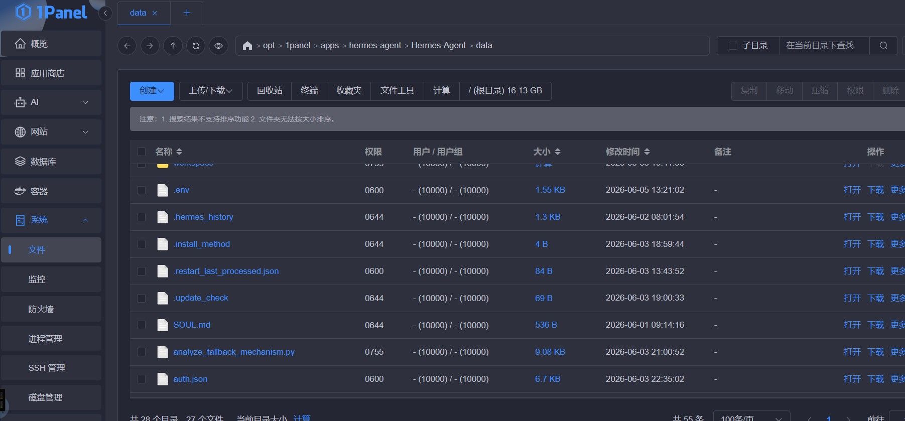Navigate up to parent directory
Screen dimensions: 905x421
point(173,46)
